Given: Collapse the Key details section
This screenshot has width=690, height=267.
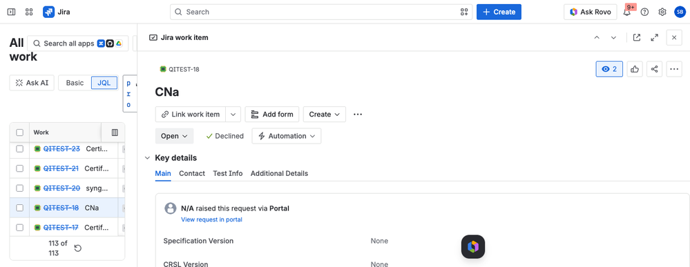Looking at the screenshot, I should 147,158.
